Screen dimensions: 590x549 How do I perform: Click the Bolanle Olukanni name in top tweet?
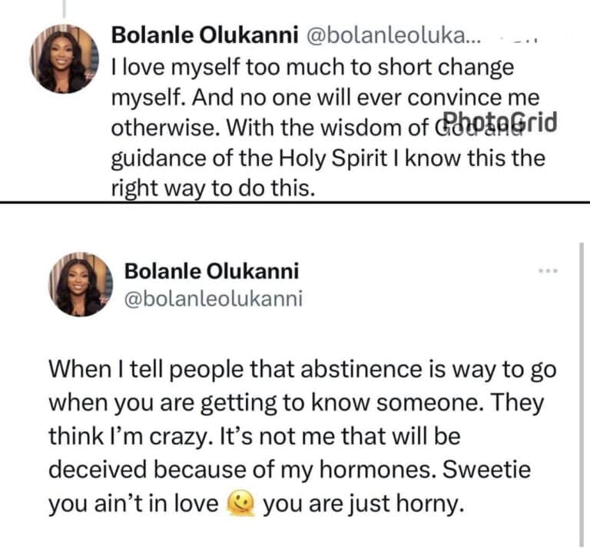[205, 35]
